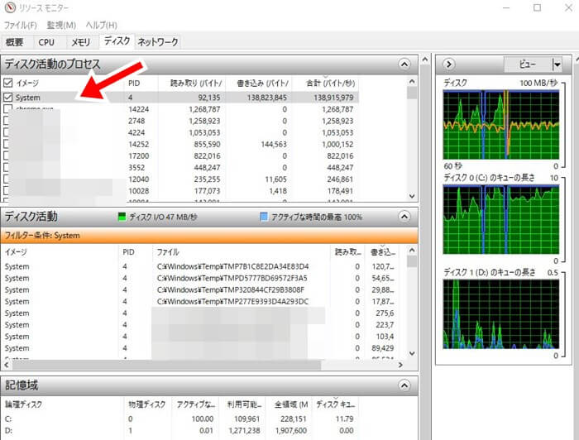579x440 pixels.
Task: Click the process list vertical scrollbar
Action: point(412,141)
